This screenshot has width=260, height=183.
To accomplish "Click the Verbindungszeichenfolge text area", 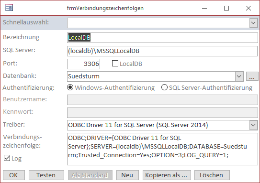I will click(162, 149).
